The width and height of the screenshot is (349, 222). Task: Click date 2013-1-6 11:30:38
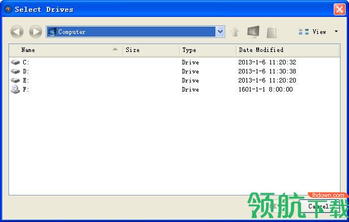coord(267,71)
